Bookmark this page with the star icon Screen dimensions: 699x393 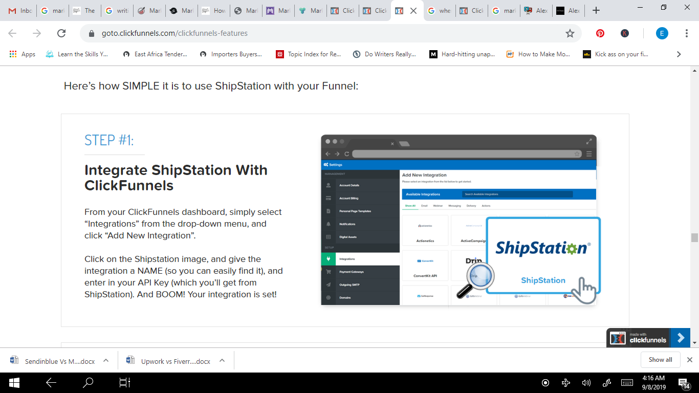tap(570, 33)
